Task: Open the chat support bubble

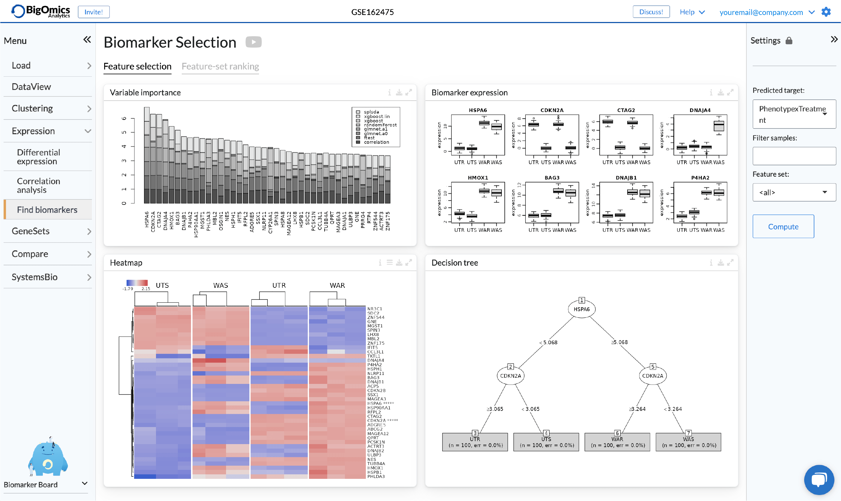Action: [x=819, y=479]
